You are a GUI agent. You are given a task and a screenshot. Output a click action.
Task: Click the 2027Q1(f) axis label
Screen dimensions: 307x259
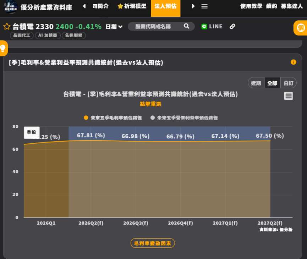click(225, 223)
